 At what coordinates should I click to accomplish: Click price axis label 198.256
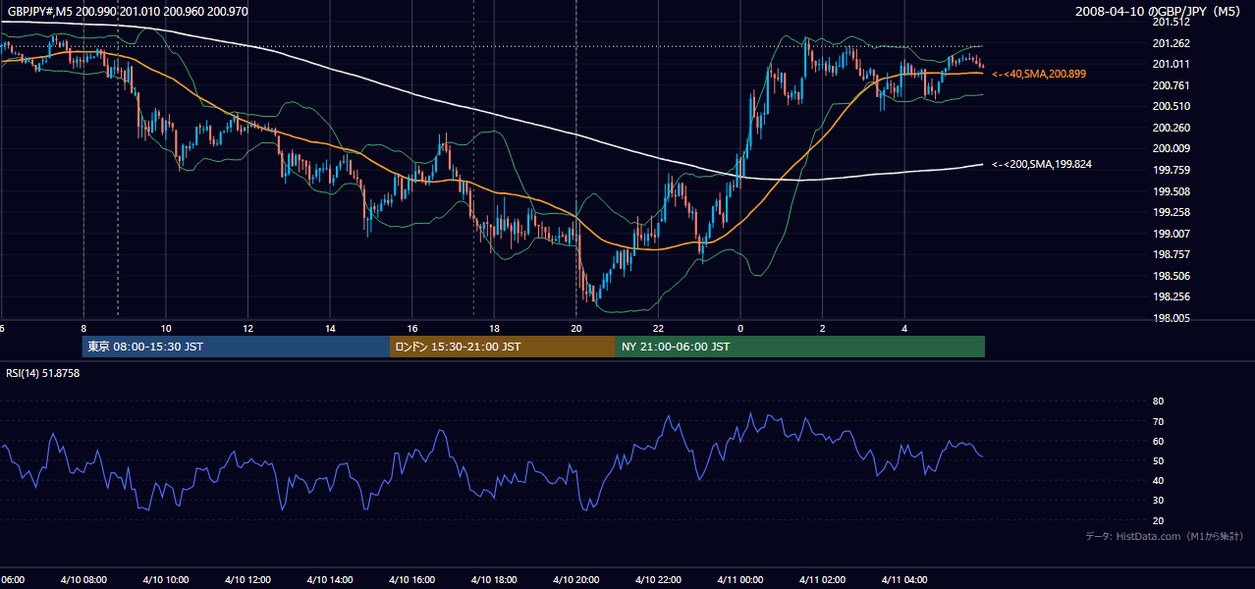click(x=1171, y=296)
